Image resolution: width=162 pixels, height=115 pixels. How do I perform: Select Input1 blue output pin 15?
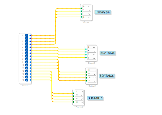pyautogui.click(x=30, y=80)
